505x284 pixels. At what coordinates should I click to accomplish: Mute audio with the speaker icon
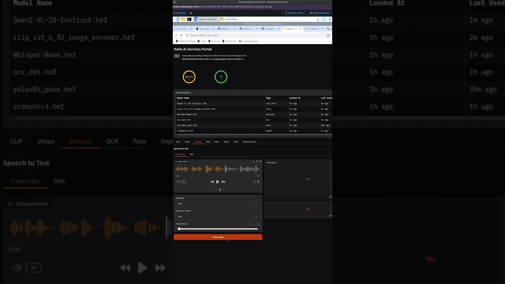pyautogui.click(x=178, y=182)
